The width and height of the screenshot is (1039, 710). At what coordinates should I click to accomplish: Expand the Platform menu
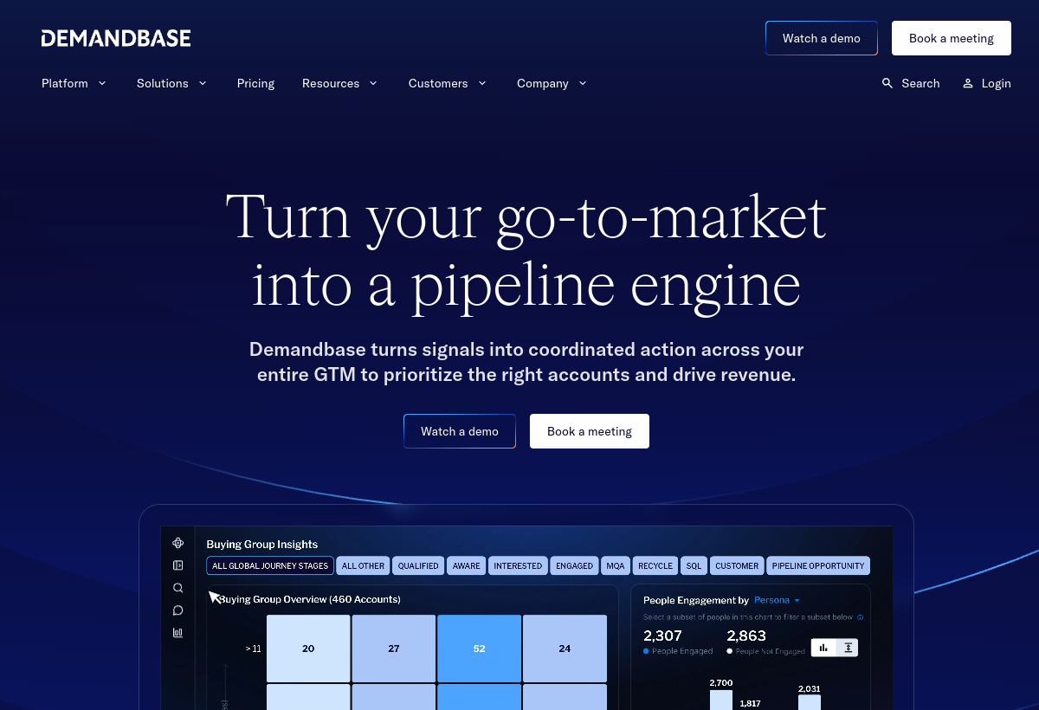(x=74, y=83)
